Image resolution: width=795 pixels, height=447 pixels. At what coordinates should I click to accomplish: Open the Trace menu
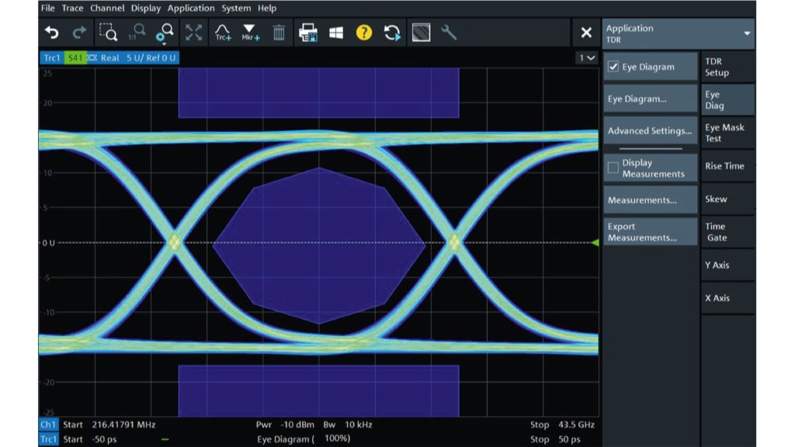72,8
